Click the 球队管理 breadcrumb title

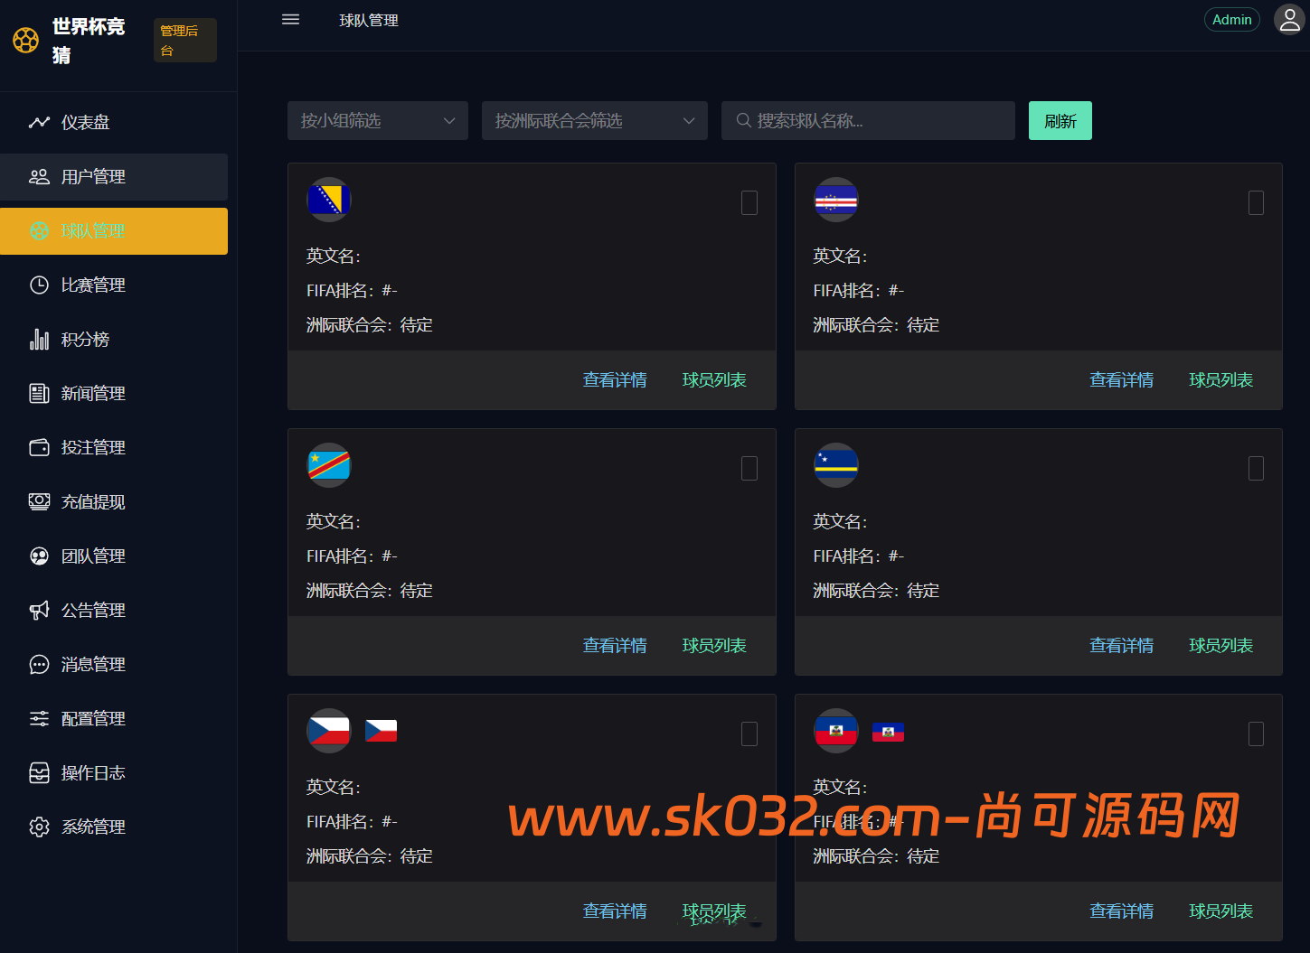tap(369, 20)
